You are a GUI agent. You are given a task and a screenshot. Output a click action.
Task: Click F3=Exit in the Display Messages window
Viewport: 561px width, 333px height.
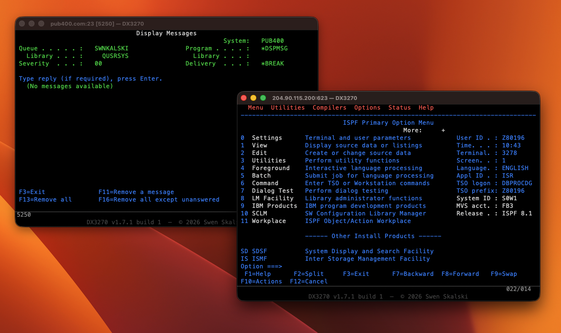tap(32, 192)
